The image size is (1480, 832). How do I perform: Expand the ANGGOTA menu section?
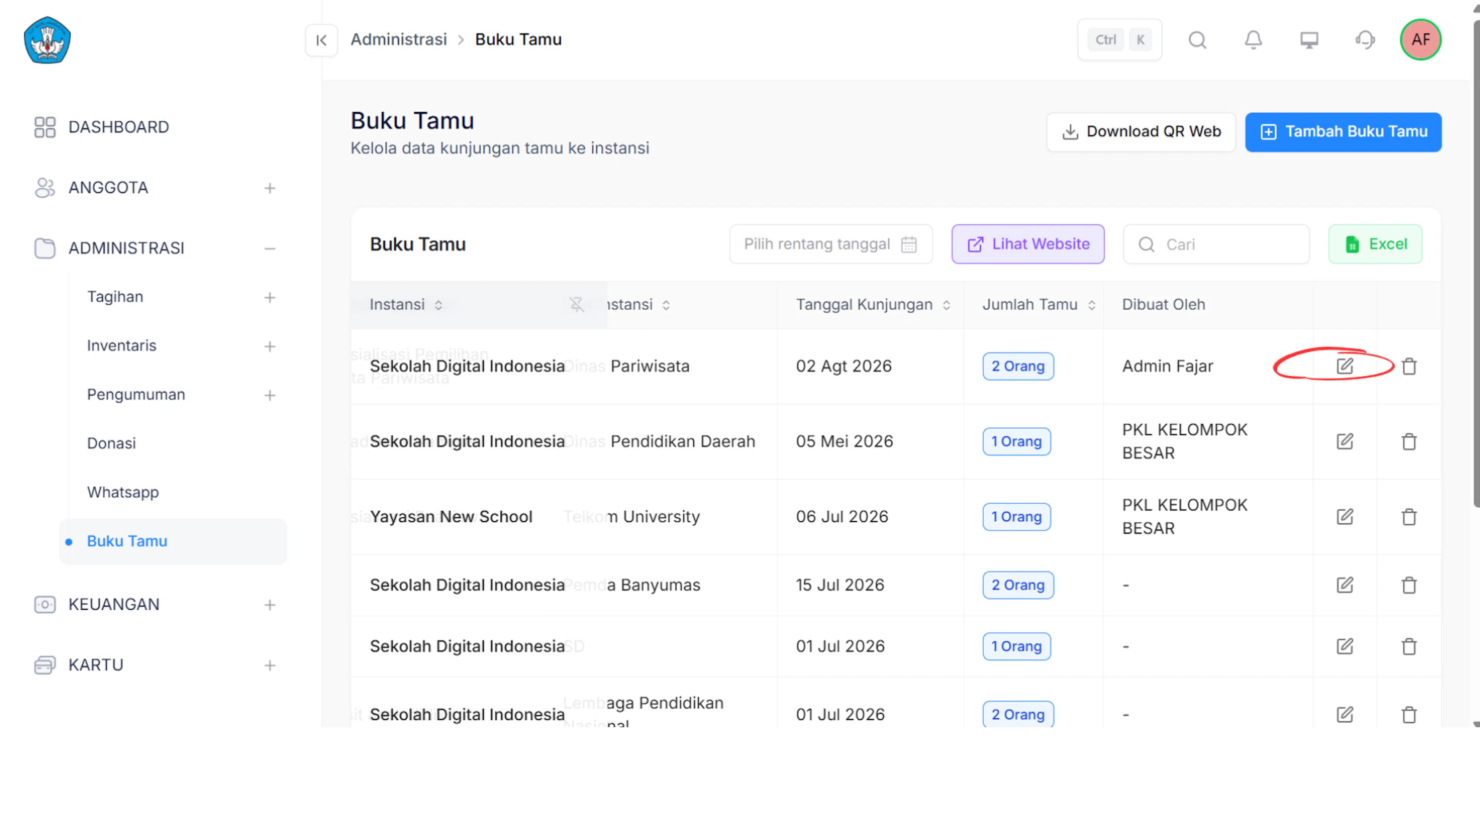click(x=269, y=188)
